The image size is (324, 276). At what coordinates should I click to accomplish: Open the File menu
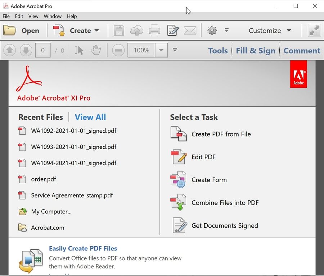(6, 16)
